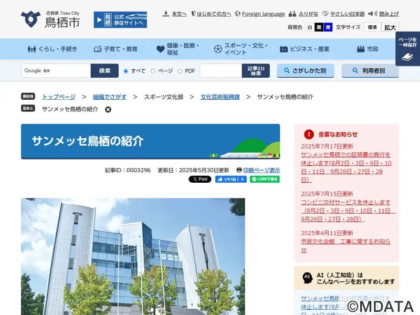This screenshot has width=420, height=315.
Task: Select the black background color swatch
Action: (x=319, y=27)
